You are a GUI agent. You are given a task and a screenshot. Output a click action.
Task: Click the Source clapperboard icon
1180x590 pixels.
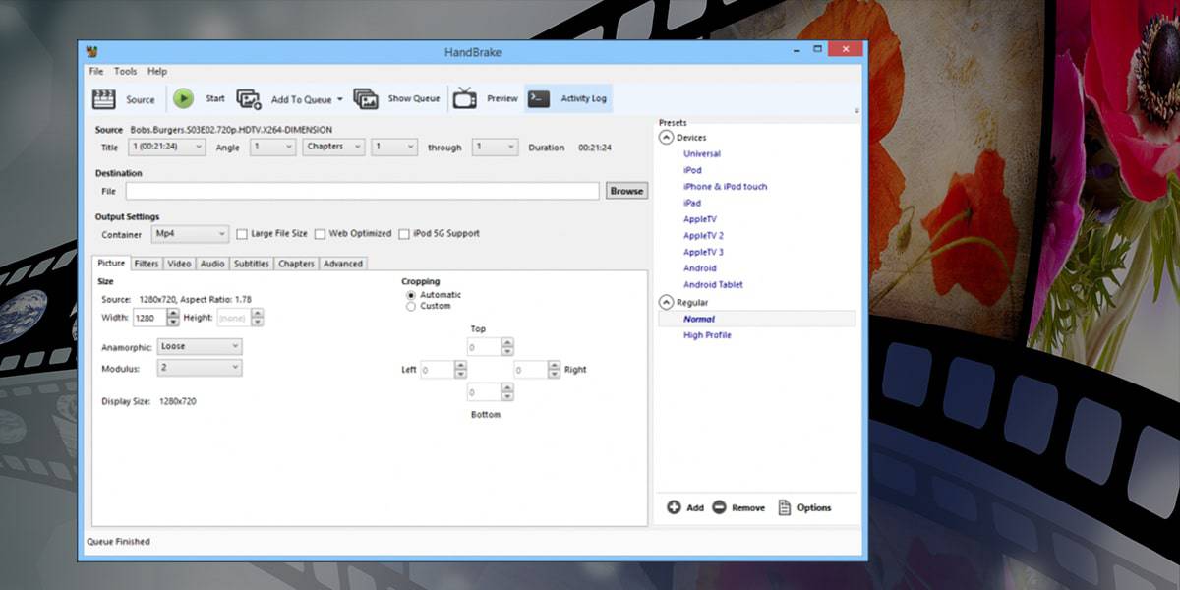(x=103, y=99)
